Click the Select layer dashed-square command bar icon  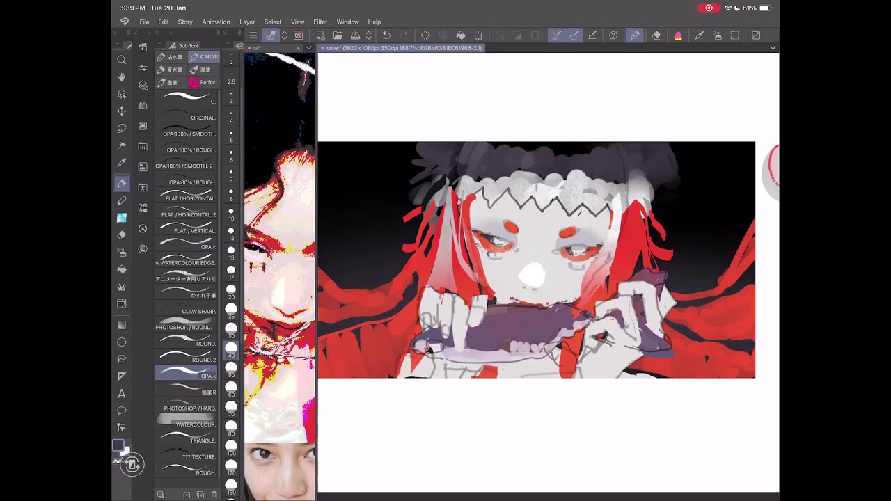[734, 35]
